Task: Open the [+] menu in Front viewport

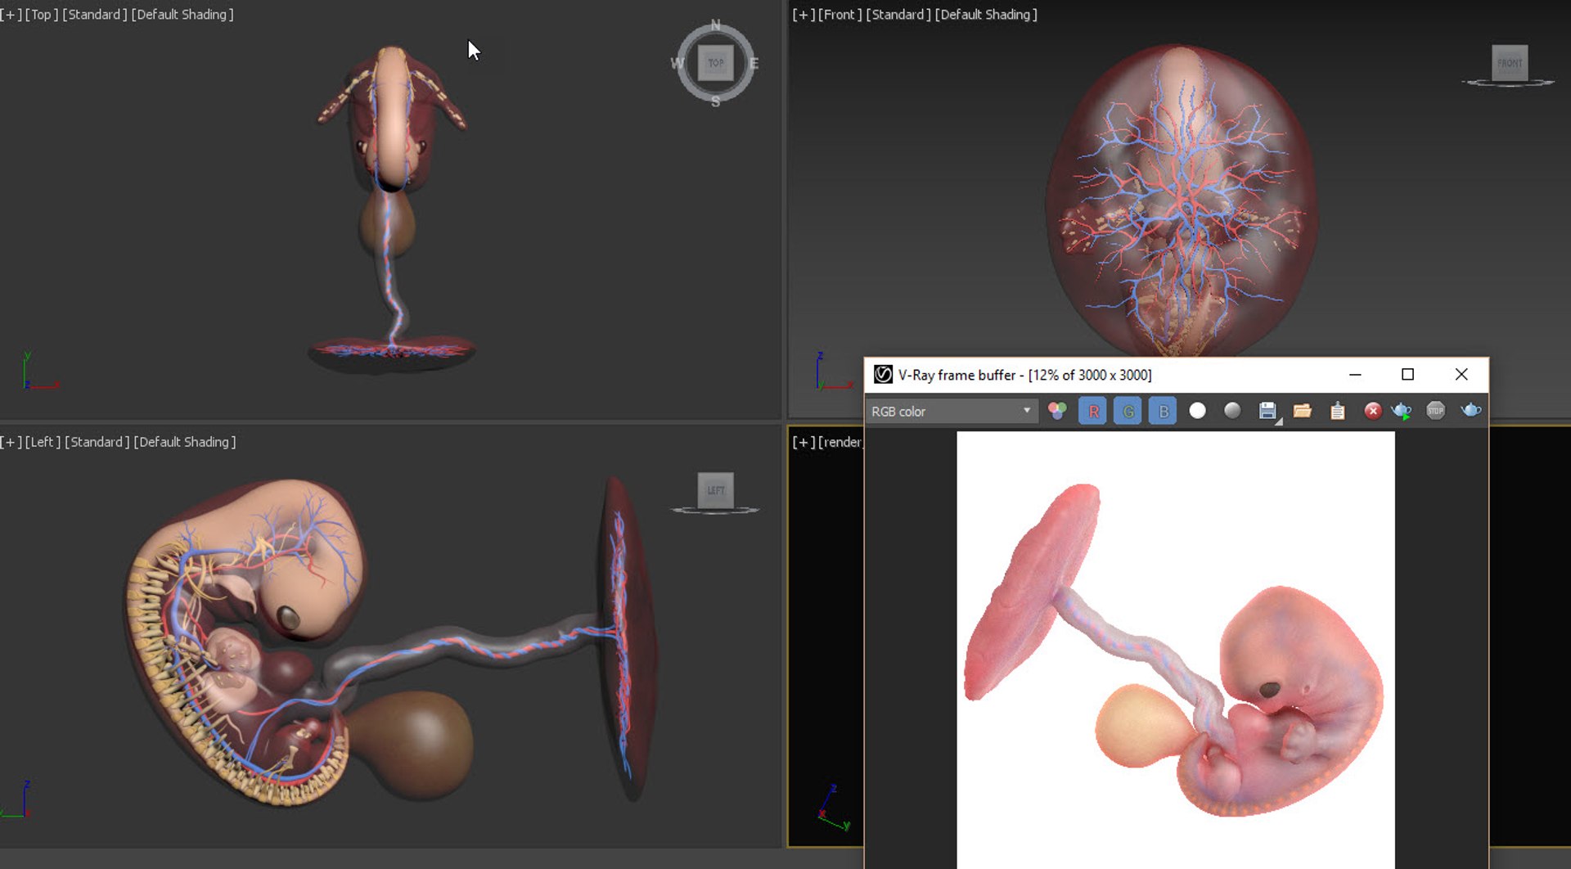Action: click(x=804, y=15)
